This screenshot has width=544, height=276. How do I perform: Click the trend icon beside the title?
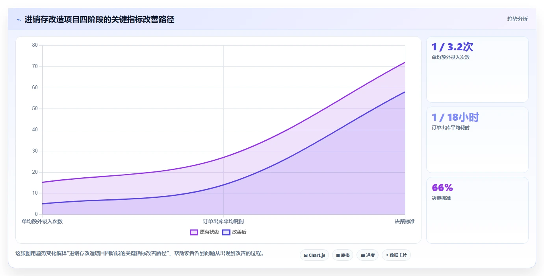tap(19, 19)
